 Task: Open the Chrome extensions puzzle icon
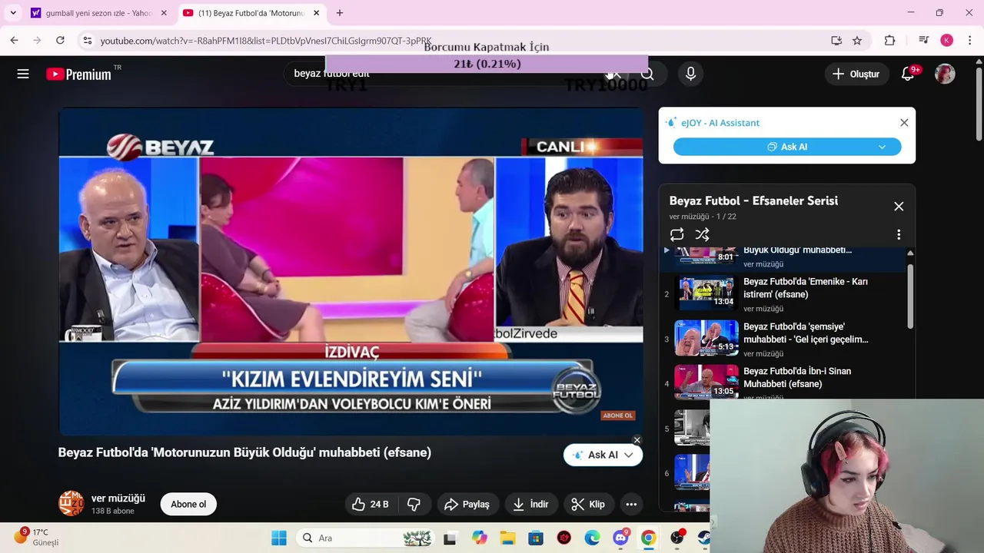[890, 40]
